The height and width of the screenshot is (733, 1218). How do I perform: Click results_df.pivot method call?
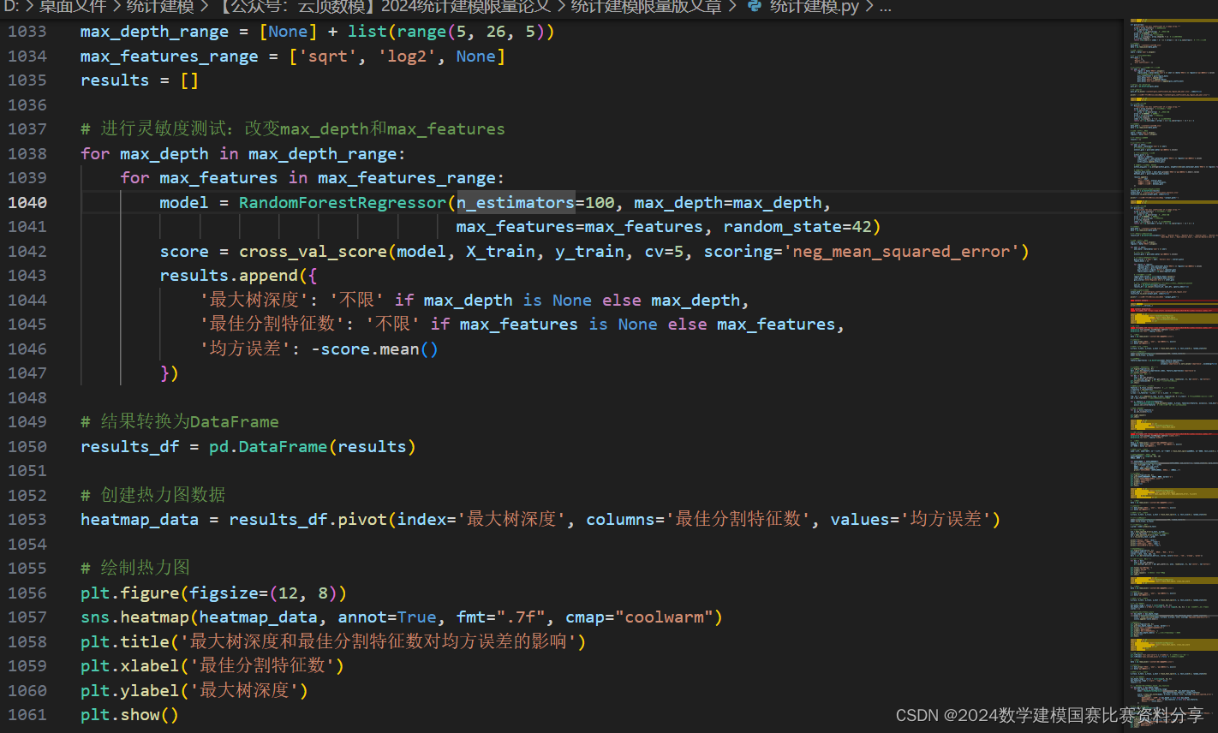(x=307, y=520)
